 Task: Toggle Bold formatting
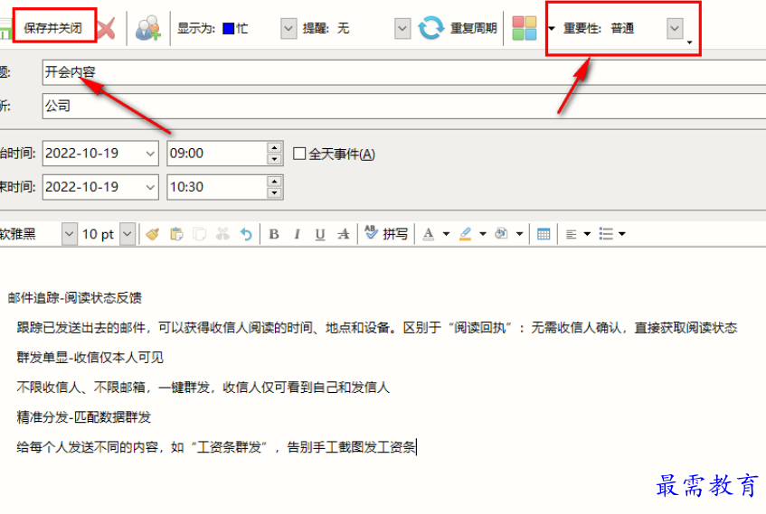pos(274,234)
